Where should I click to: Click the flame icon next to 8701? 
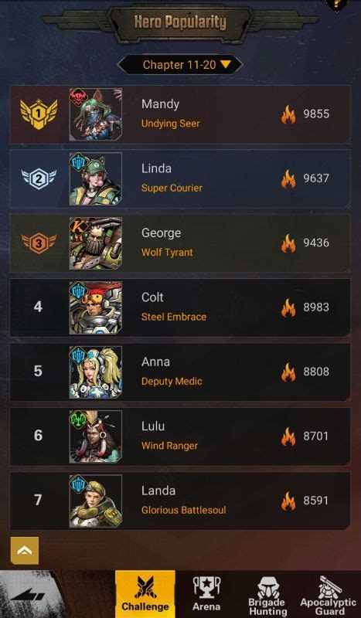pyautogui.click(x=288, y=436)
